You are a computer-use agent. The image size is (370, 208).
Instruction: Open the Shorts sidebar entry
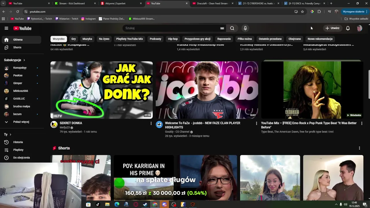(x=21, y=47)
